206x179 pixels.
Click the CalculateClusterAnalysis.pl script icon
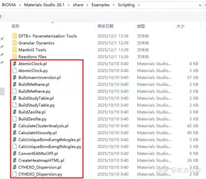[x=14, y=126]
